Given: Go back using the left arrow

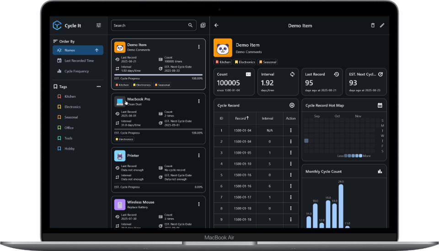Looking at the screenshot, I should pos(216,26).
